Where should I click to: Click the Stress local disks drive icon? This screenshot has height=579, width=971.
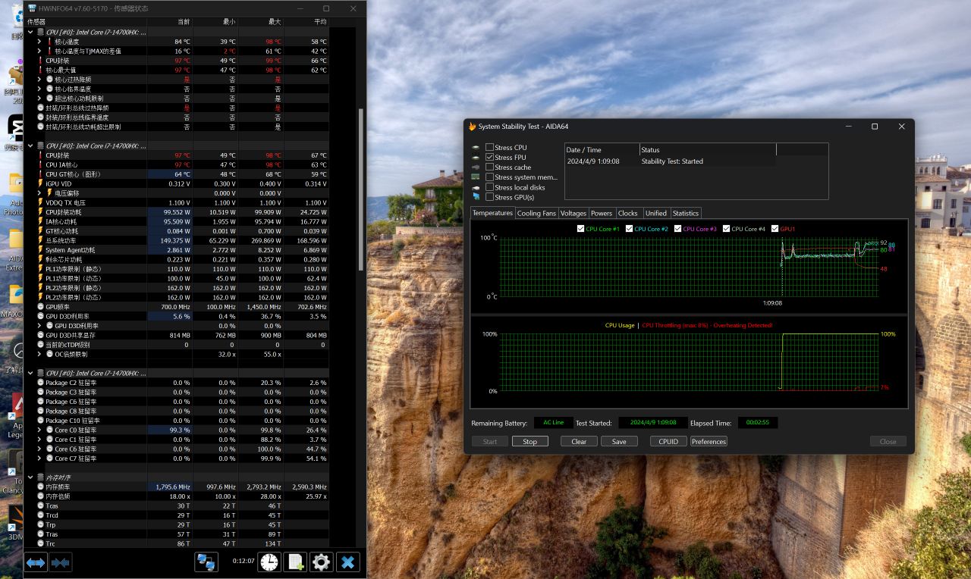click(x=476, y=187)
